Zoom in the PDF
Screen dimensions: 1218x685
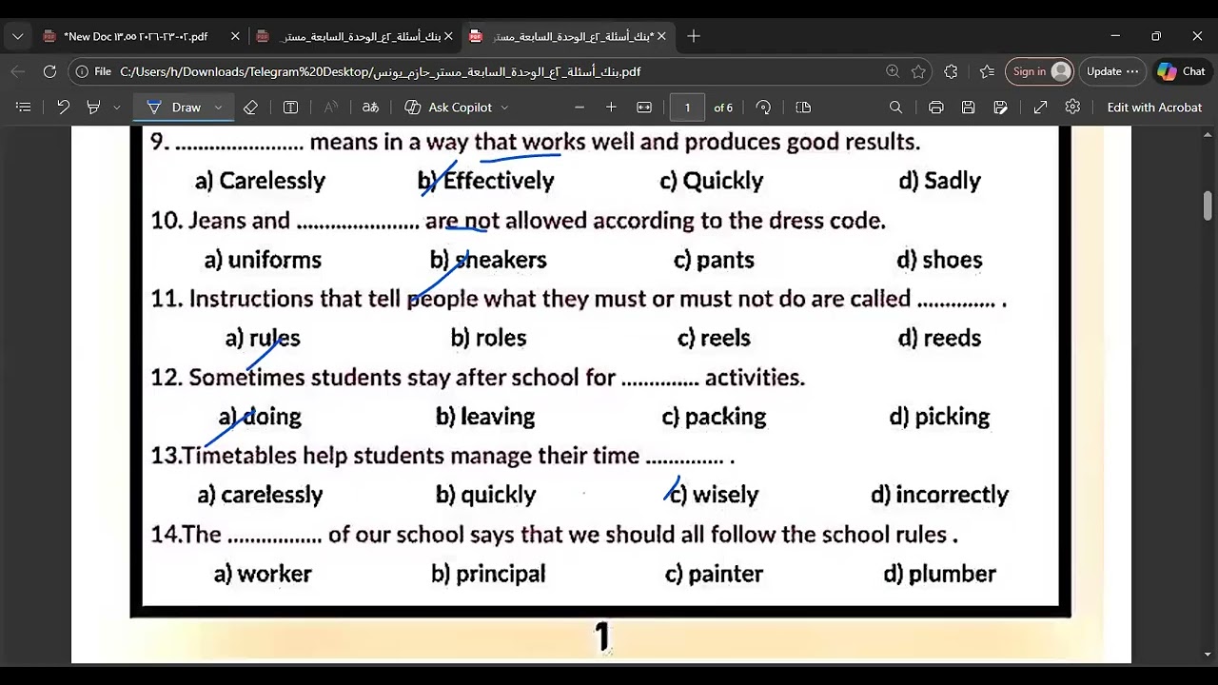611,108
